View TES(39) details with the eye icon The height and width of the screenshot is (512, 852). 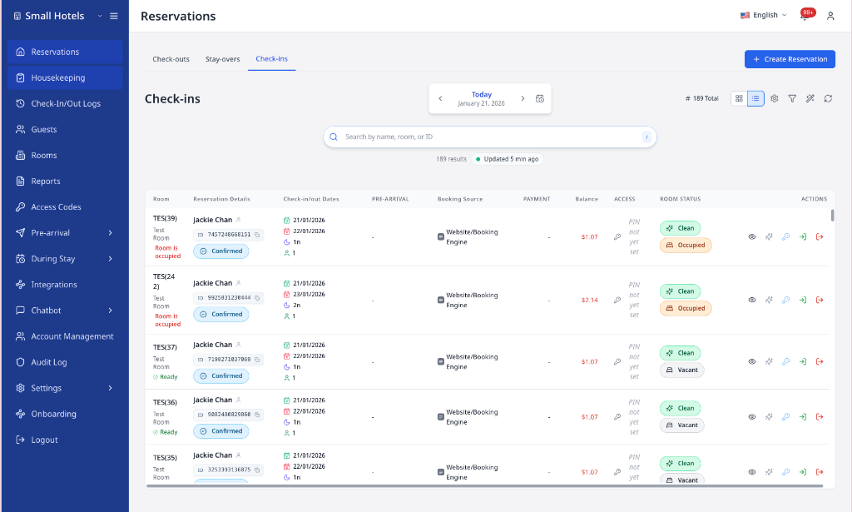(x=751, y=236)
